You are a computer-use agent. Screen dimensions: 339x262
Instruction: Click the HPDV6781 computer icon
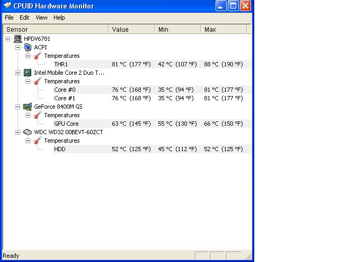(x=17, y=39)
